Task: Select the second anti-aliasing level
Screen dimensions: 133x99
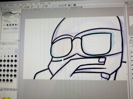Action: point(10,25)
